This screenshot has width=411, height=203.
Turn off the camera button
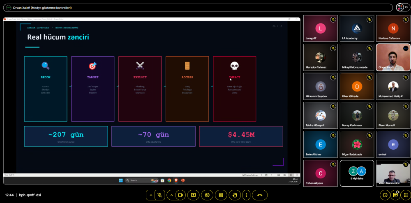[180, 195]
